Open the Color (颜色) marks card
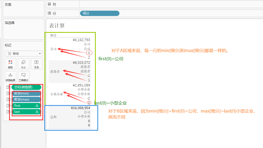Image resolution: width=263 pixels, height=148 pixels. point(10,64)
